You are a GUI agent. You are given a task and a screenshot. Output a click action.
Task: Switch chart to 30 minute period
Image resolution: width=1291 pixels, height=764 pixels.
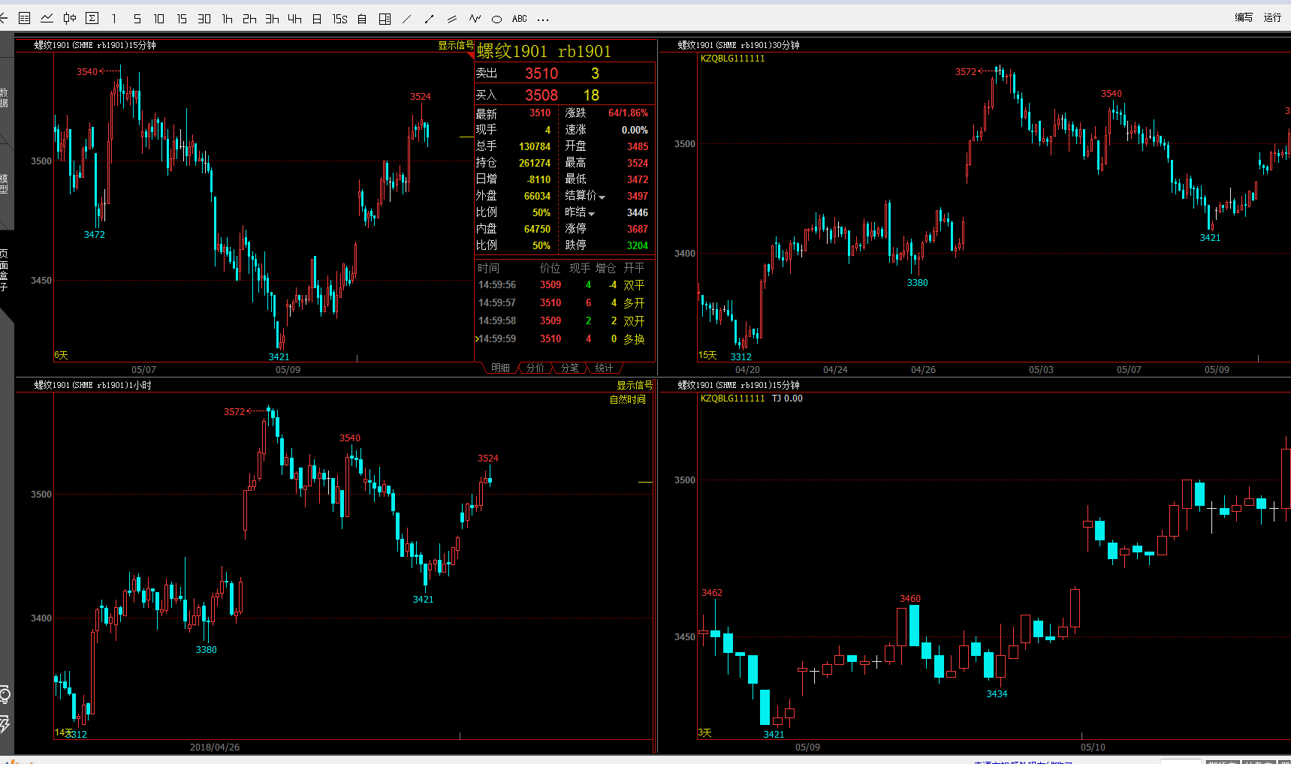tap(204, 19)
